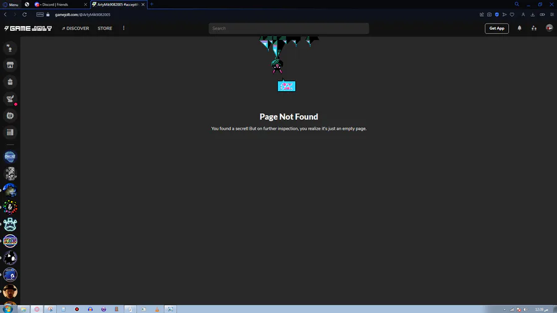
Task: Go back with the browser back arrow
Action: click(6, 15)
